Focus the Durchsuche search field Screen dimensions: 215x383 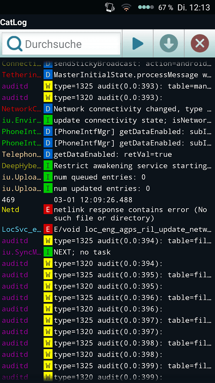coord(61,44)
